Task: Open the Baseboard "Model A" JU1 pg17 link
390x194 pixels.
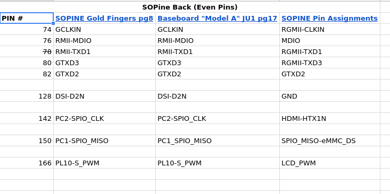Action: click(217, 19)
